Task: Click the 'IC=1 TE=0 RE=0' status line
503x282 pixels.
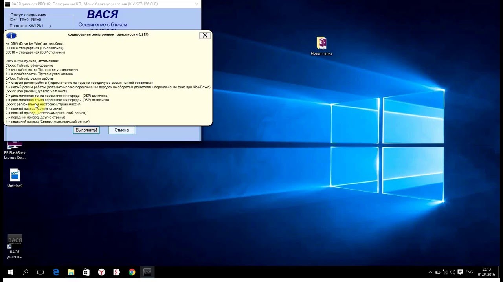Action: pos(25,20)
